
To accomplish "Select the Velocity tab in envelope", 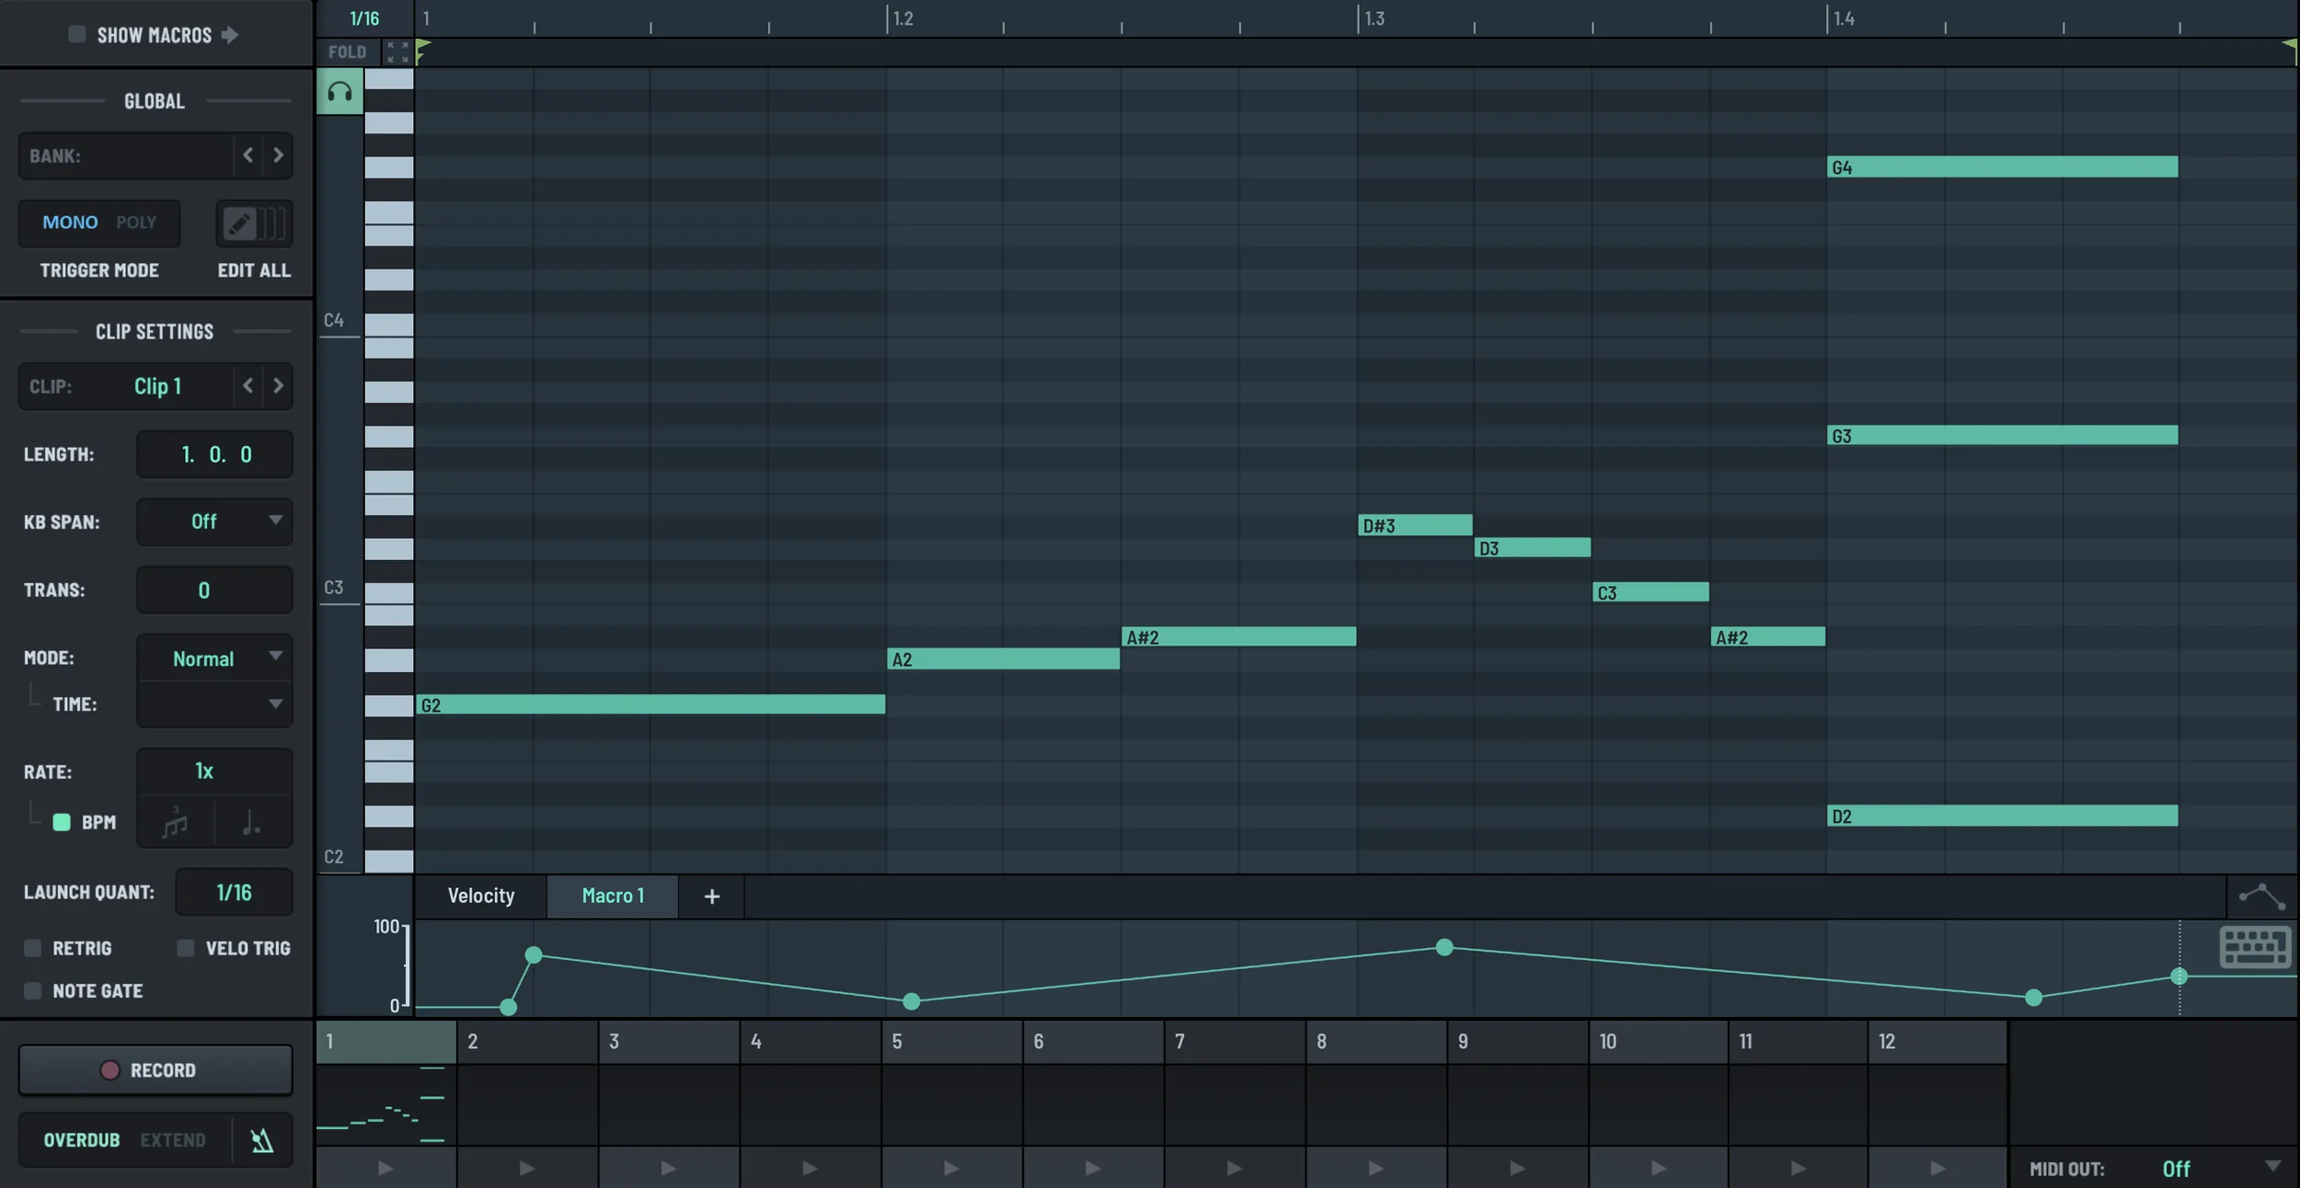I will [479, 896].
